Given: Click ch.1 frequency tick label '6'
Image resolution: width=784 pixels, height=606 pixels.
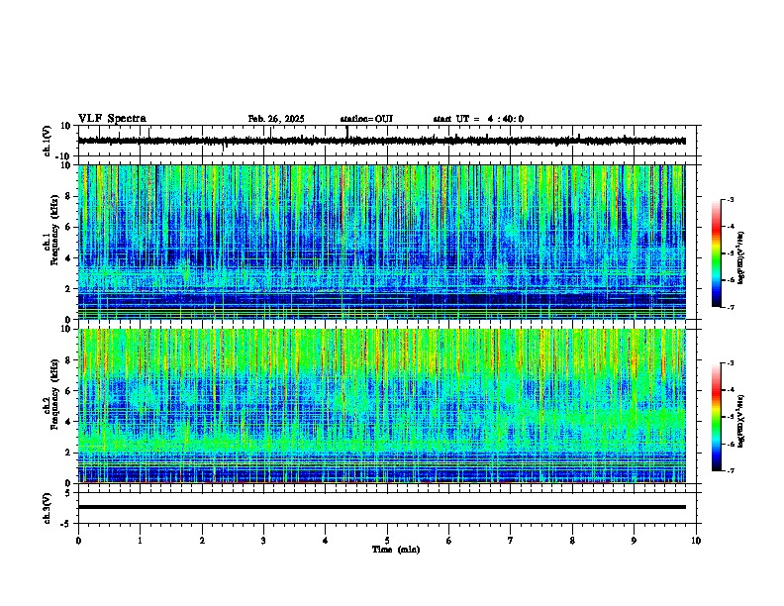Looking at the screenshot, I should 69,227.
